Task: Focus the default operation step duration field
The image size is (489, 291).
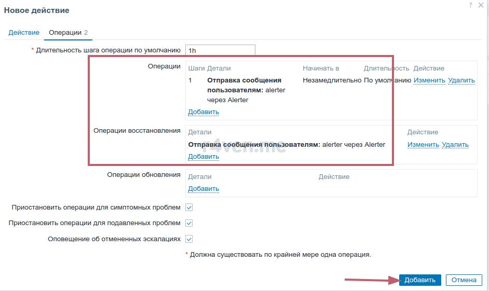Action: (220, 50)
